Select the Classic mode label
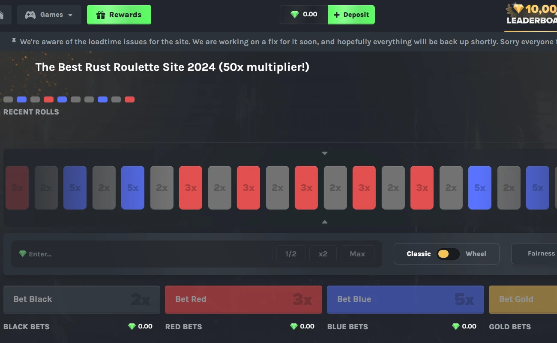Screen dimensions: 557x343 click(419, 254)
